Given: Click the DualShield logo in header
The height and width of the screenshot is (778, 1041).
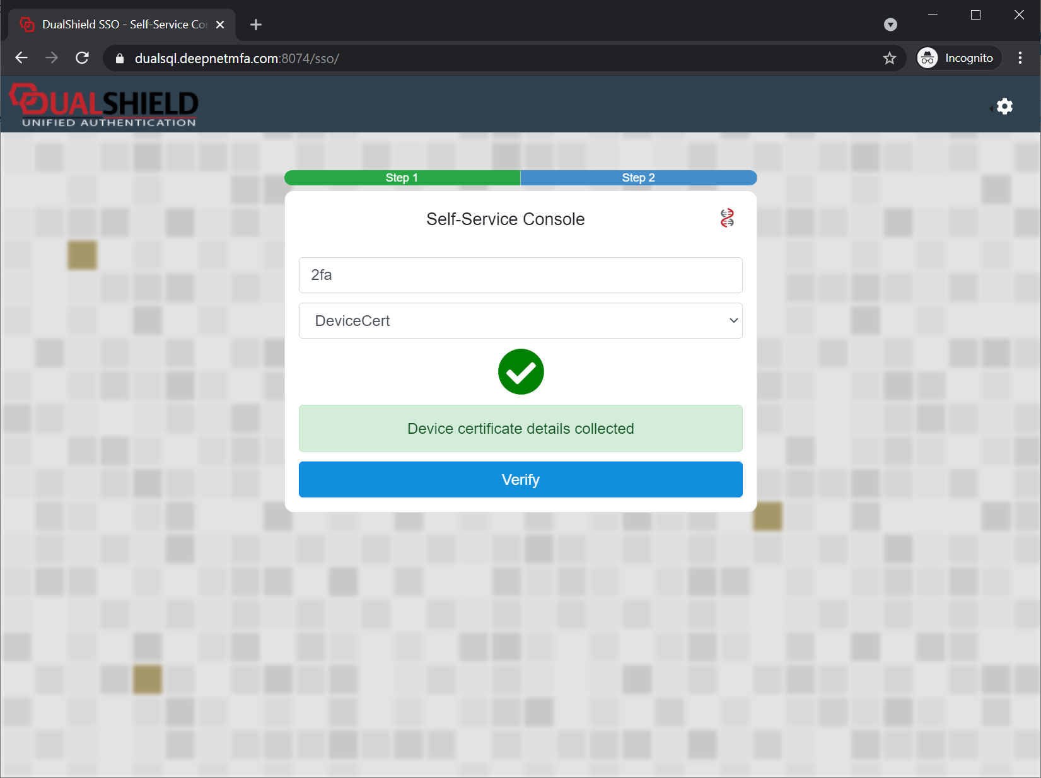Looking at the screenshot, I should point(104,105).
